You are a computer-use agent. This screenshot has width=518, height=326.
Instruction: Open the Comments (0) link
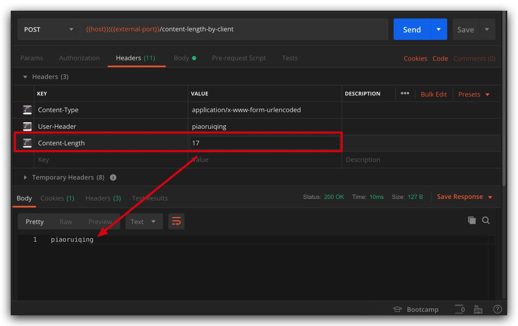(x=474, y=58)
